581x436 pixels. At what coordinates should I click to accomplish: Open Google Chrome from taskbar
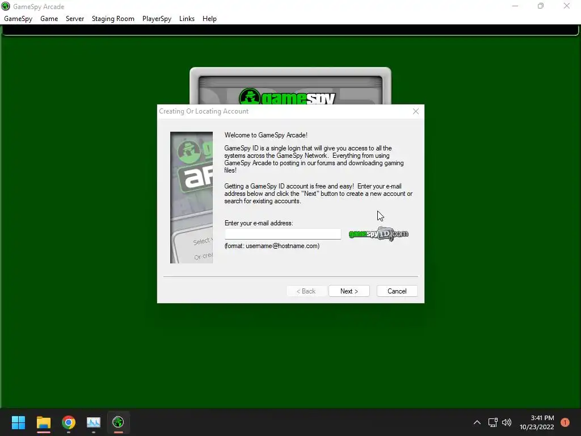(x=69, y=422)
